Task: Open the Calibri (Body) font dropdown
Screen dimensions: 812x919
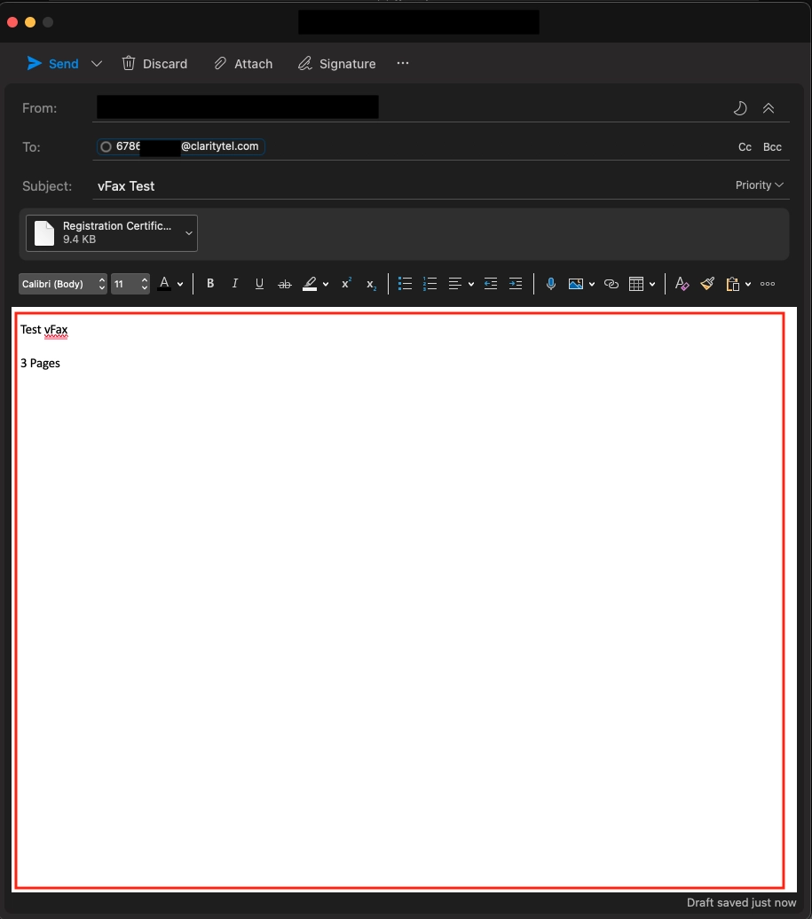Action: (63, 284)
